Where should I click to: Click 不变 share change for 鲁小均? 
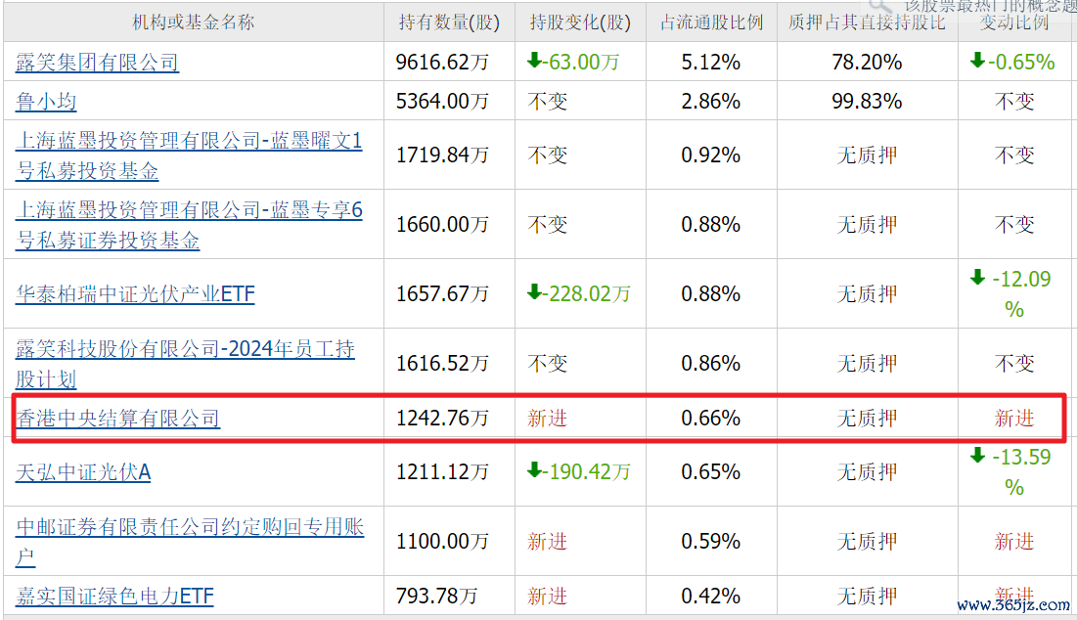tap(548, 102)
